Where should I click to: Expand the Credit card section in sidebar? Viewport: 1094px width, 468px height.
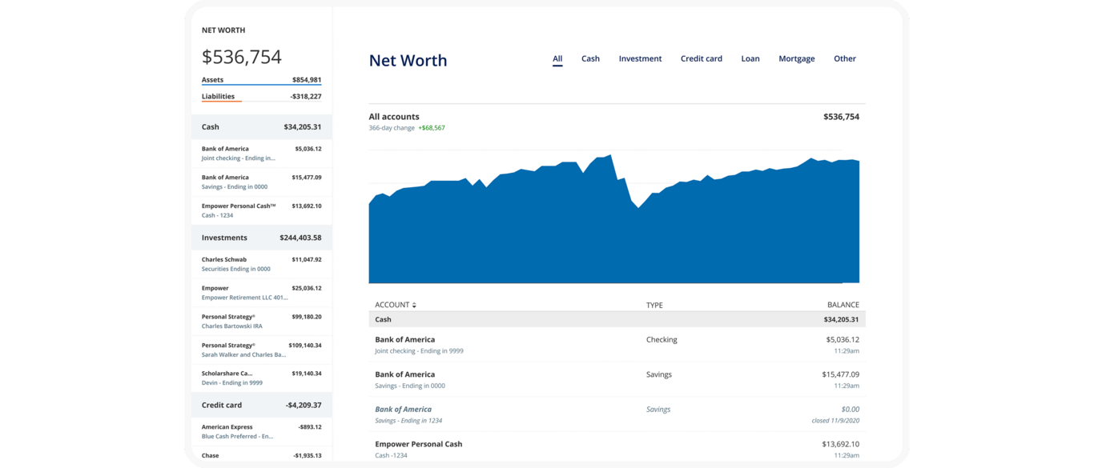(x=261, y=405)
